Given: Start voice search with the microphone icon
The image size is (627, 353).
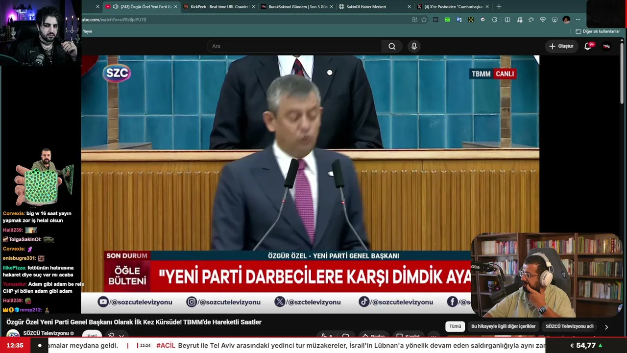Looking at the screenshot, I should pyautogui.click(x=414, y=46).
